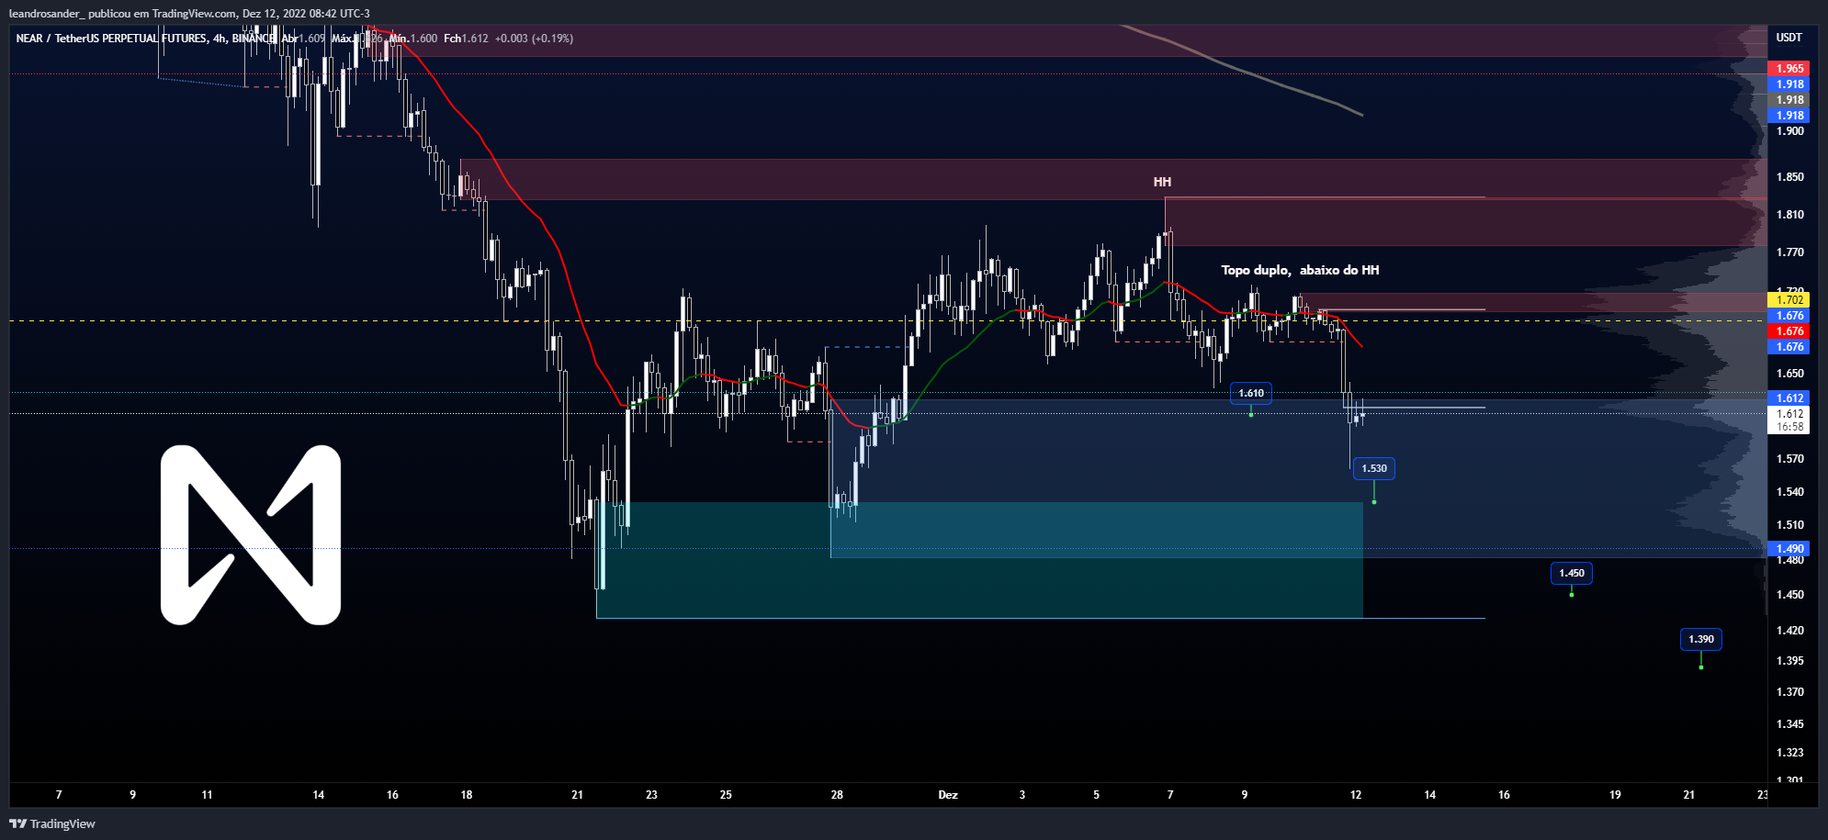Select the 1.900 price axis tick
Viewport: 1828px width, 840px height.
click(x=1789, y=131)
